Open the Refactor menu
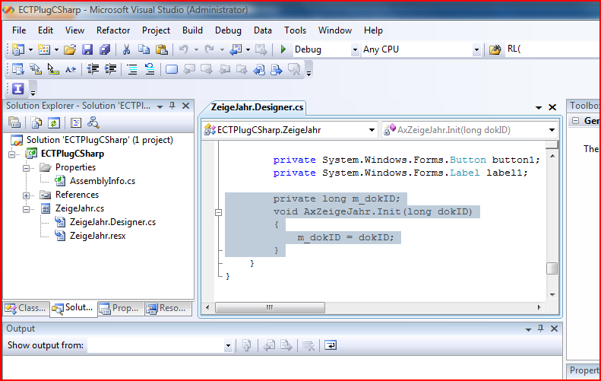 tap(113, 30)
